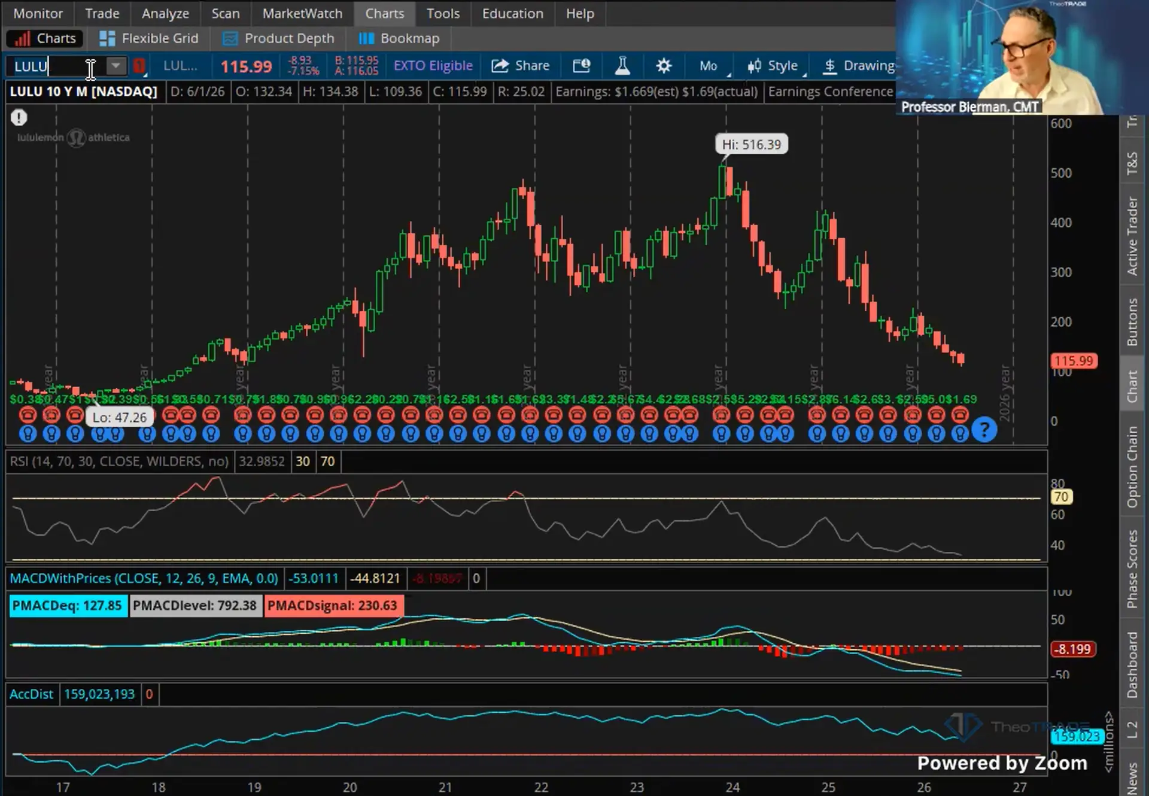Click the RSI 70 overbought axis label

1060,497
